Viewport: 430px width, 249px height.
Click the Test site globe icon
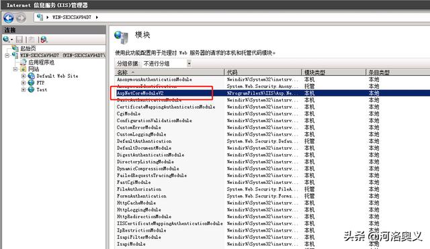pyautogui.click(x=32, y=89)
